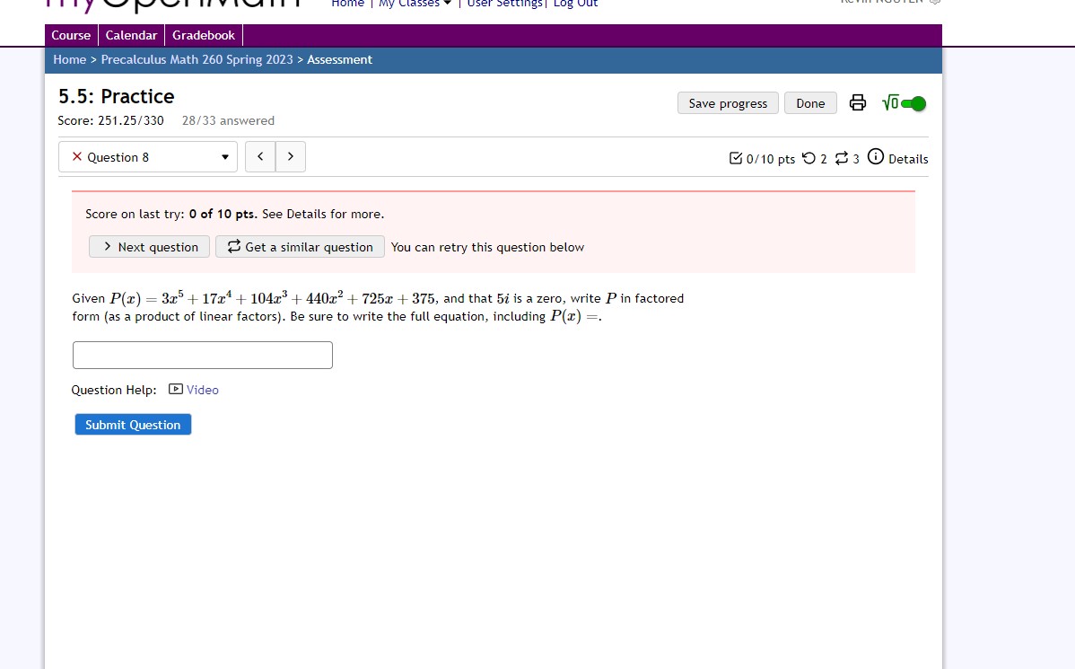The width and height of the screenshot is (1075, 669).
Task: Switch to the Gradebook tab
Action: tap(204, 35)
